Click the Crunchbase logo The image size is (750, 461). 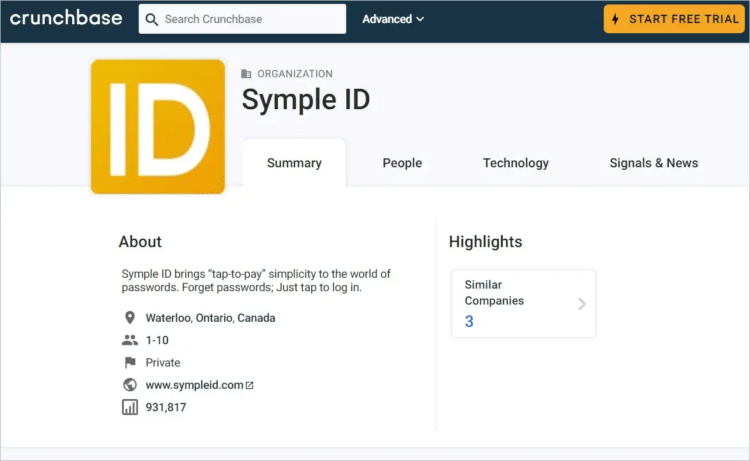[66, 18]
